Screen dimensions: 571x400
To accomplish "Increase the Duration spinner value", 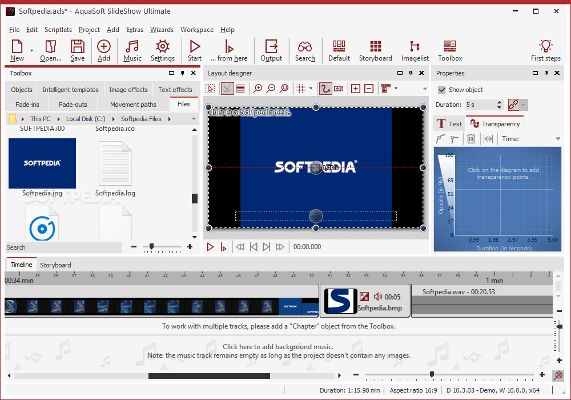I will pos(499,102).
